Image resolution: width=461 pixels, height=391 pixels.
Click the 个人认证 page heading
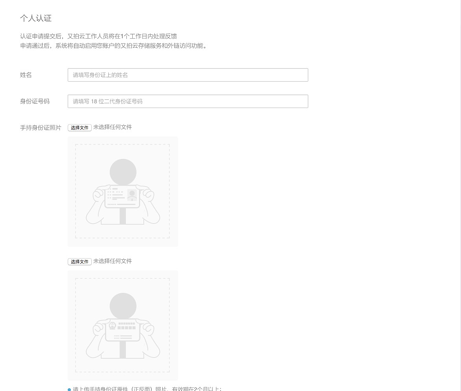[36, 18]
